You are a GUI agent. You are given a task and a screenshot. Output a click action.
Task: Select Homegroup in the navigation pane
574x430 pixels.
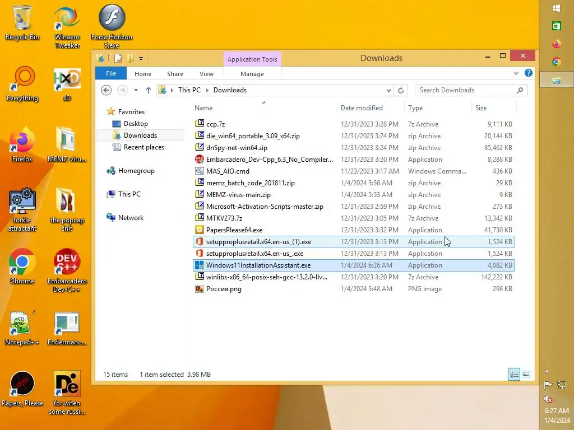point(136,170)
